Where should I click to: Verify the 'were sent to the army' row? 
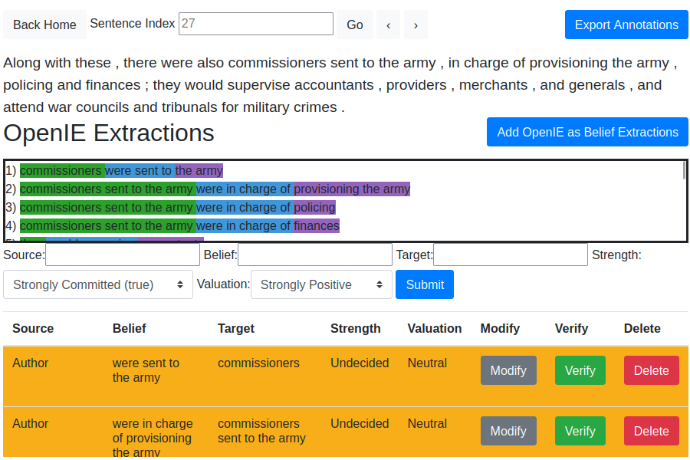coord(580,370)
